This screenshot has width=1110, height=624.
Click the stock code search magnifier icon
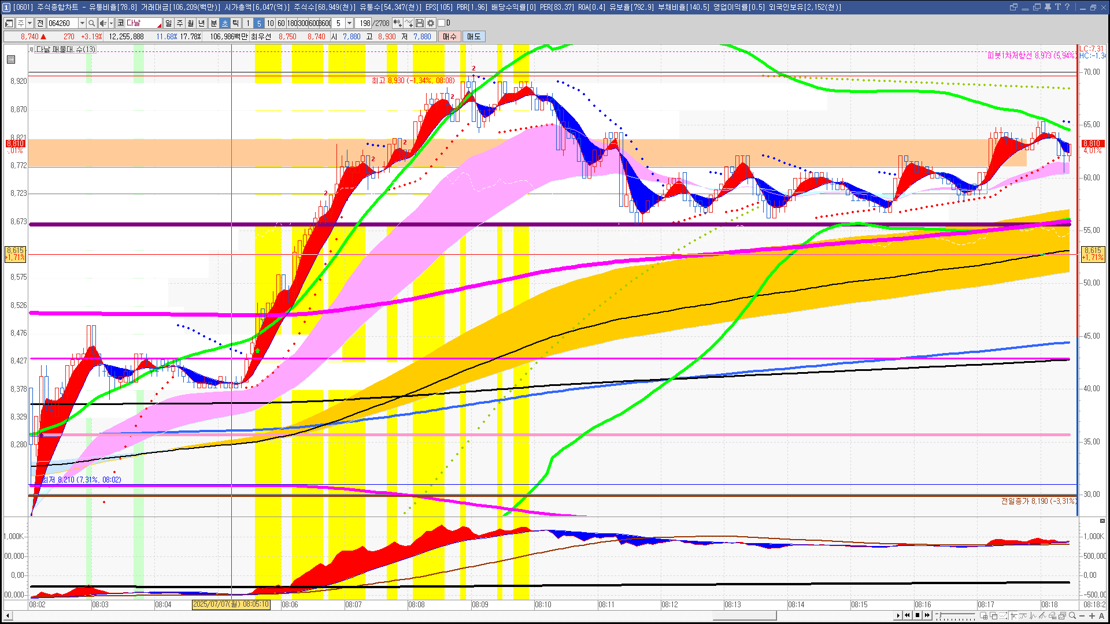pos(92,23)
